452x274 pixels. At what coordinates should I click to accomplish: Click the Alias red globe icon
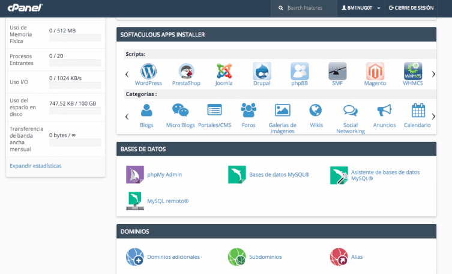[339, 257]
